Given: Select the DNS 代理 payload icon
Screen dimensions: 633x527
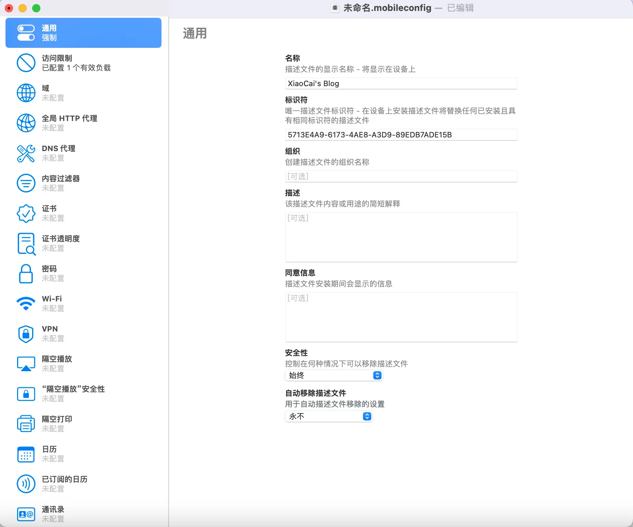Looking at the screenshot, I should [26, 153].
